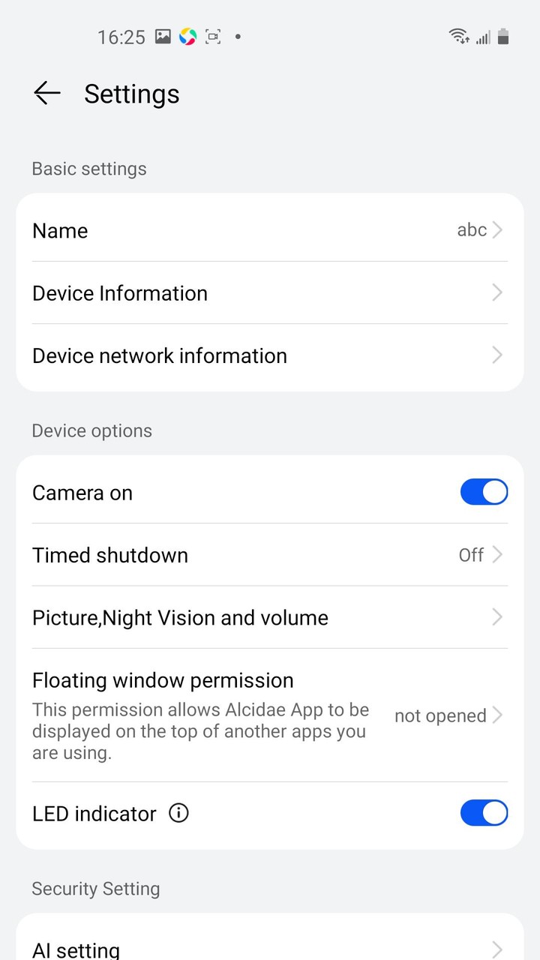Tap the Settings page title
The height and width of the screenshot is (960, 540).
click(132, 94)
